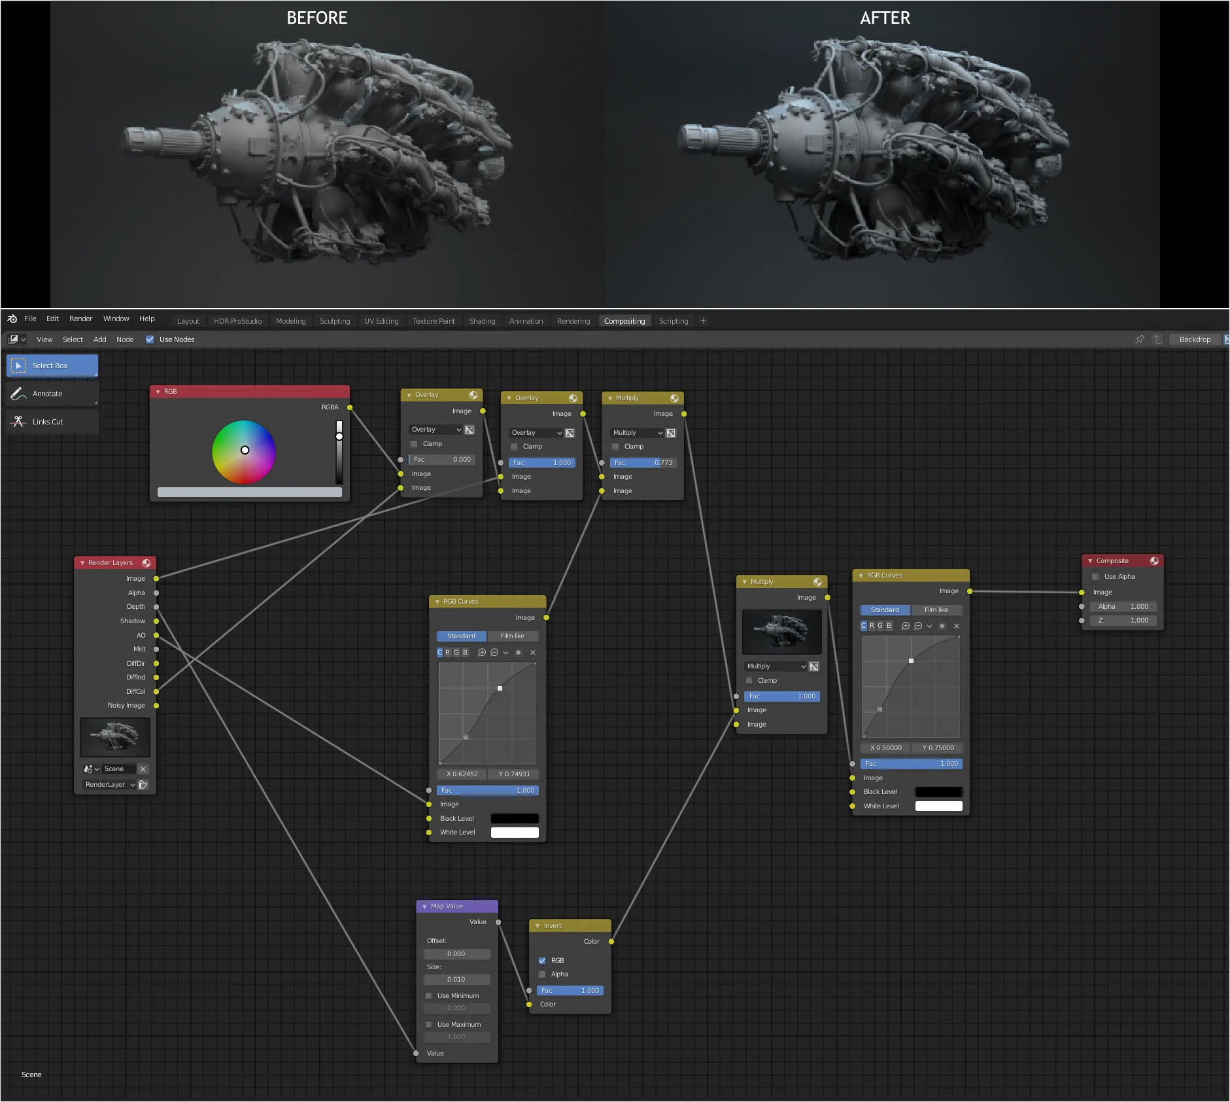The image size is (1230, 1102).
Task: Click Size field in Map Value node
Action: (x=456, y=980)
